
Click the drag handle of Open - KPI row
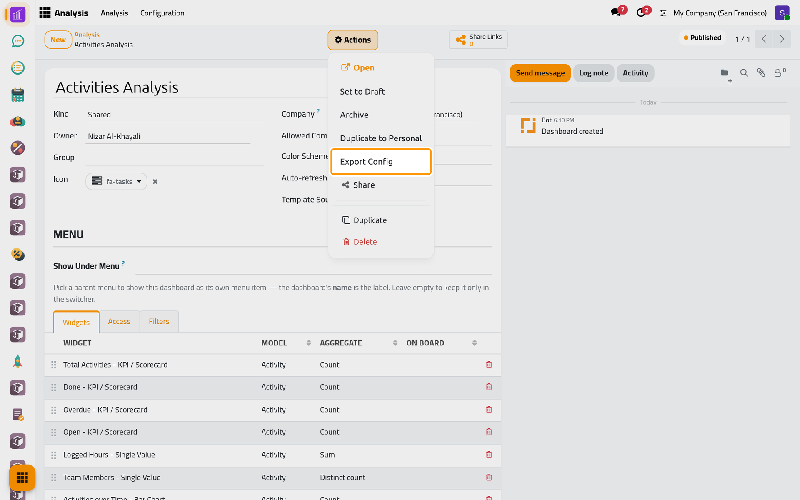pyautogui.click(x=53, y=432)
